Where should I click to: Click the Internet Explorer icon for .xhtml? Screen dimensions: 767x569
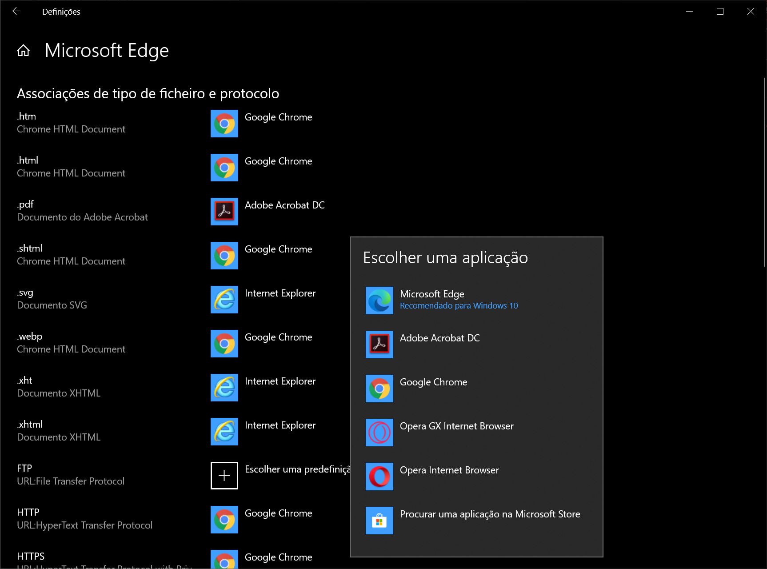(224, 432)
